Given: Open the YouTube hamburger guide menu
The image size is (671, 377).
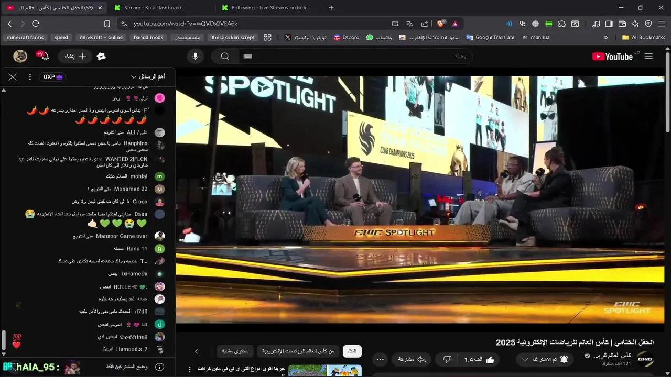Looking at the screenshot, I should pyautogui.click(x=648, y=57).
